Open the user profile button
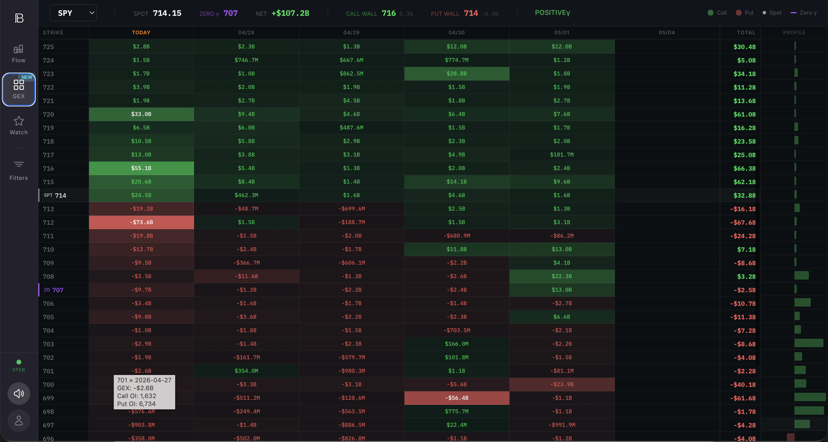The width and height of the screenshot is (828, 442). point(19,420)
